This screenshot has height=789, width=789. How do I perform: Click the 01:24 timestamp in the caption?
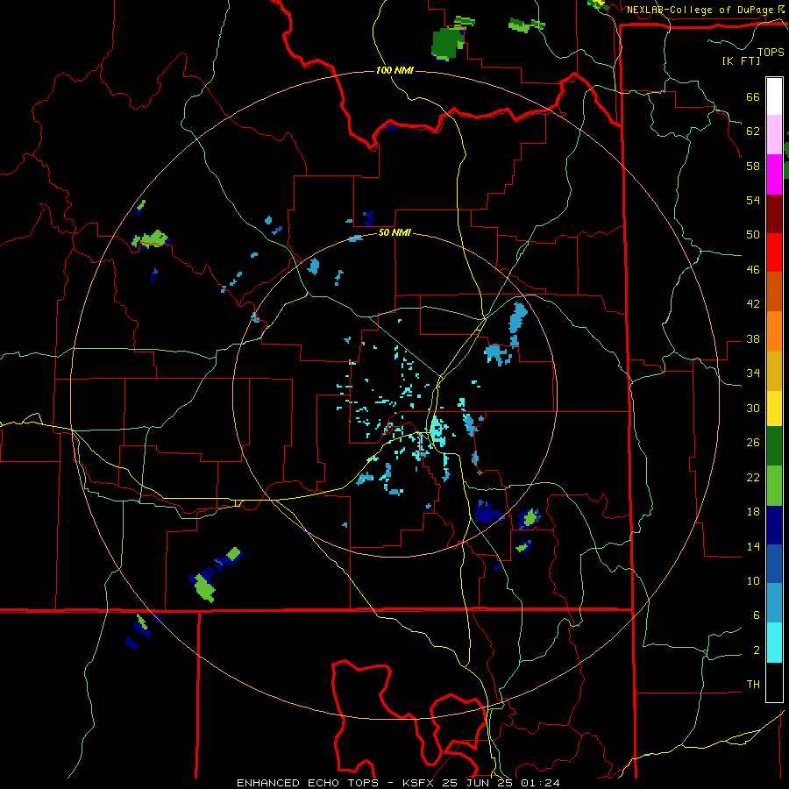tap(541, 783)
